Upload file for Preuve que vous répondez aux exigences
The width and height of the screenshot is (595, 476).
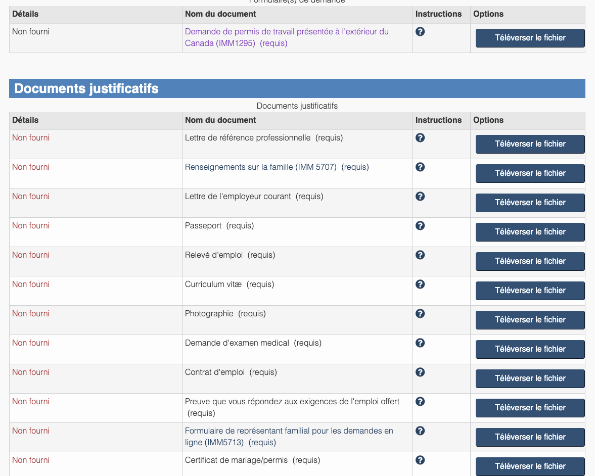click(x=530, y=408)
